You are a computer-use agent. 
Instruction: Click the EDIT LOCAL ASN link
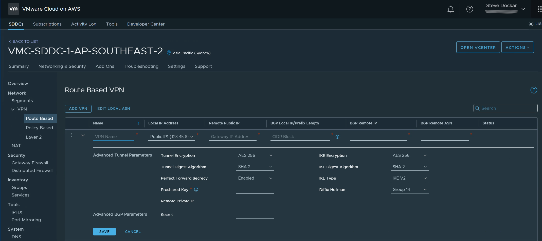[x=114, y=108]
